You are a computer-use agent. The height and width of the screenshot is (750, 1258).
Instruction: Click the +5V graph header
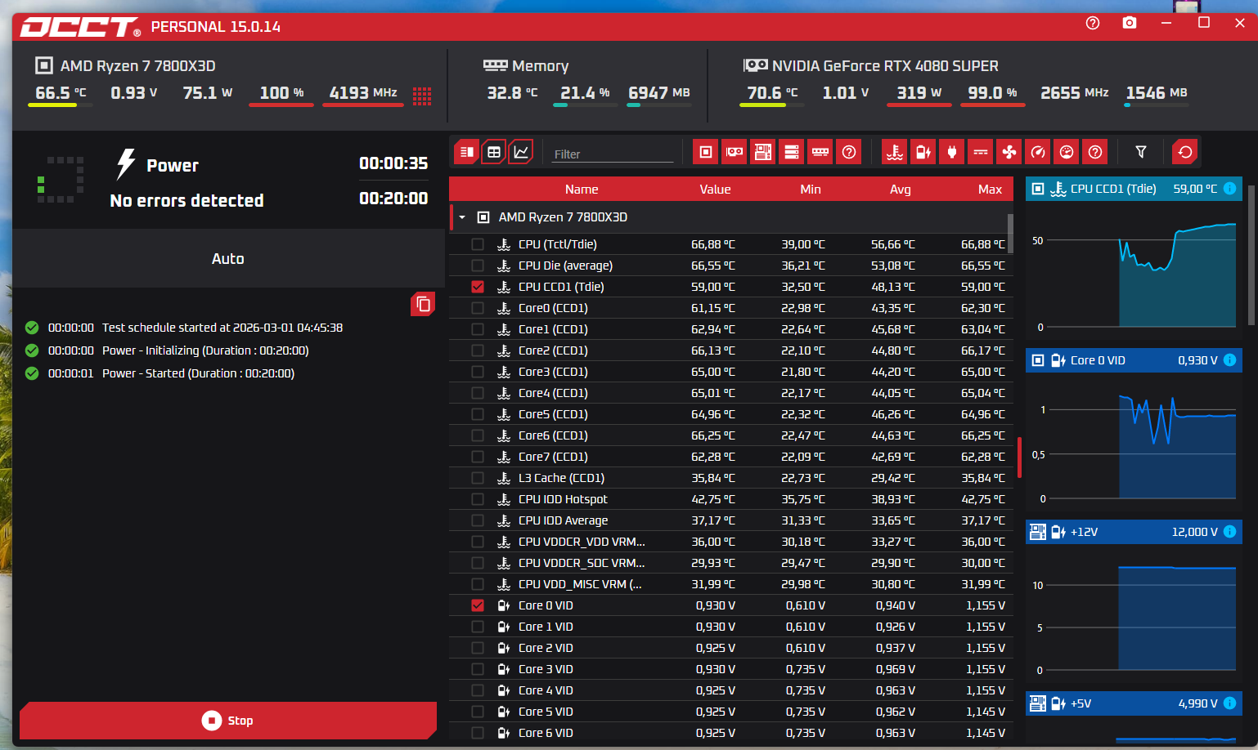(1134, 703)
